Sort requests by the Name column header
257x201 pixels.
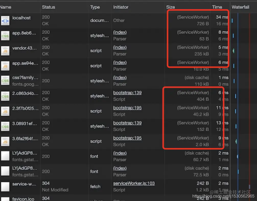tap(5, 7)
